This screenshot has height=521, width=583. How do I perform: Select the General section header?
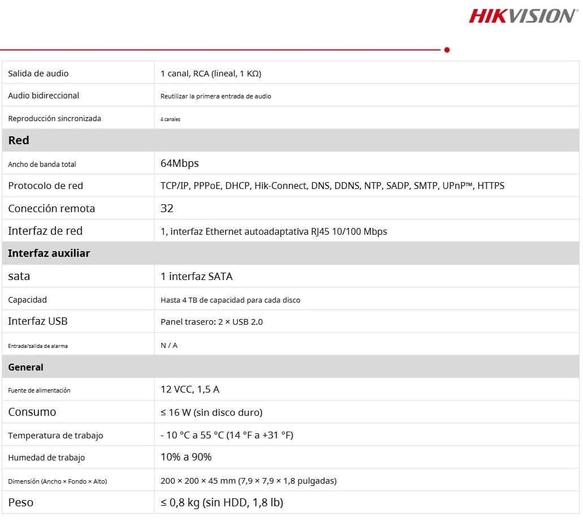click(25, 367)
